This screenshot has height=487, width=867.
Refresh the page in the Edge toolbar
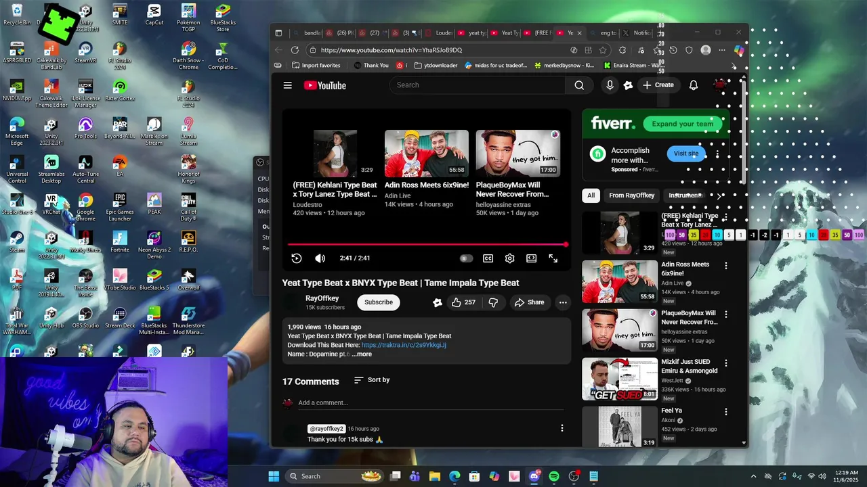pos(295,50)
